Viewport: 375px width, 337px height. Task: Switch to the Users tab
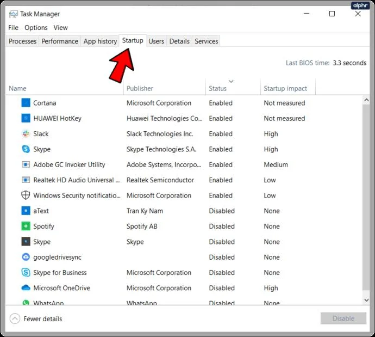click(156, 41)
